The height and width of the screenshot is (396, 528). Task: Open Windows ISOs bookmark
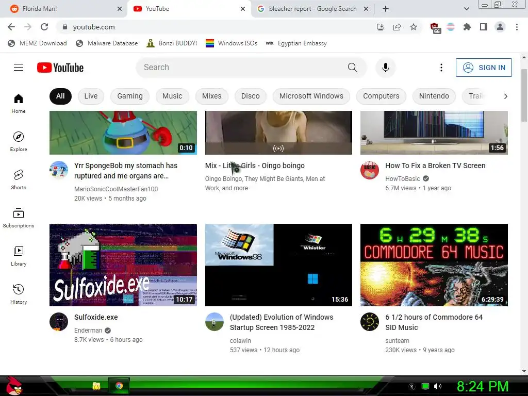[x=232, y=43]
